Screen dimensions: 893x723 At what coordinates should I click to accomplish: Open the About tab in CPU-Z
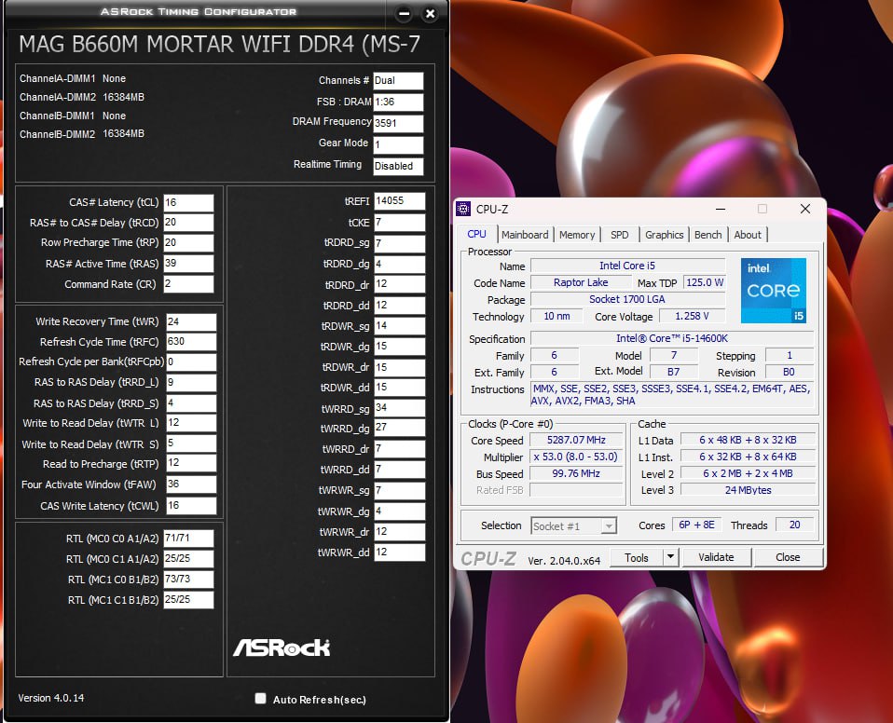(748, 235)
